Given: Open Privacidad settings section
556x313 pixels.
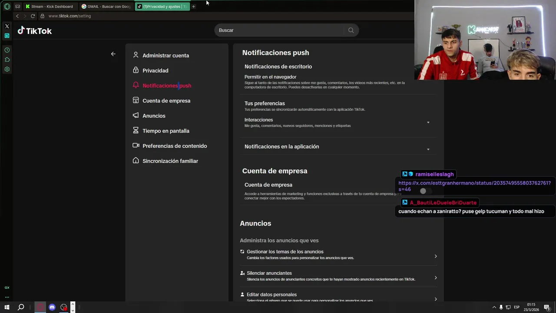Looking at the screenshot, I should tap(155, 70).
